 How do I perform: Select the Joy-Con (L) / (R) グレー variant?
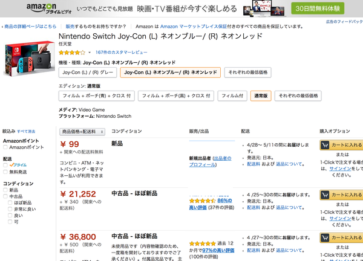(88, 72)
